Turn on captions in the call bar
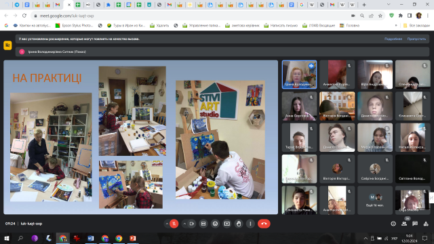The image size is (434, 244). click(x=203, y=224)
